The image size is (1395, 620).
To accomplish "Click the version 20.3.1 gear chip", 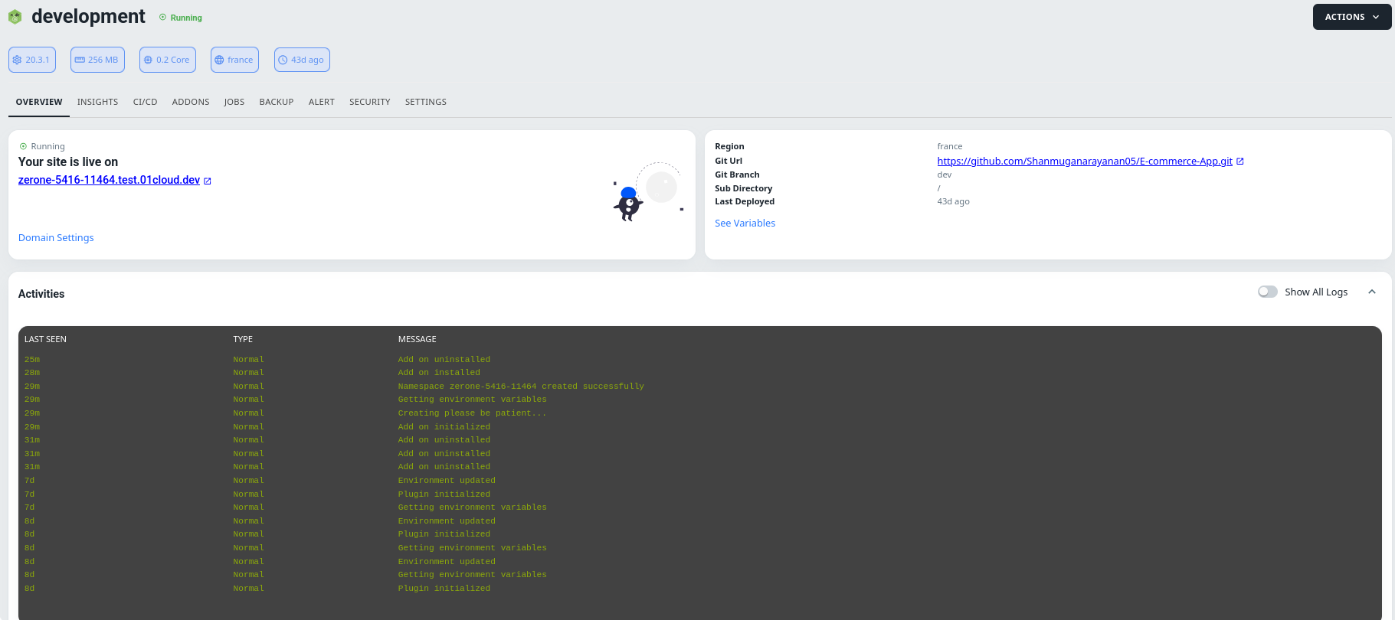I will pos(32,60).
